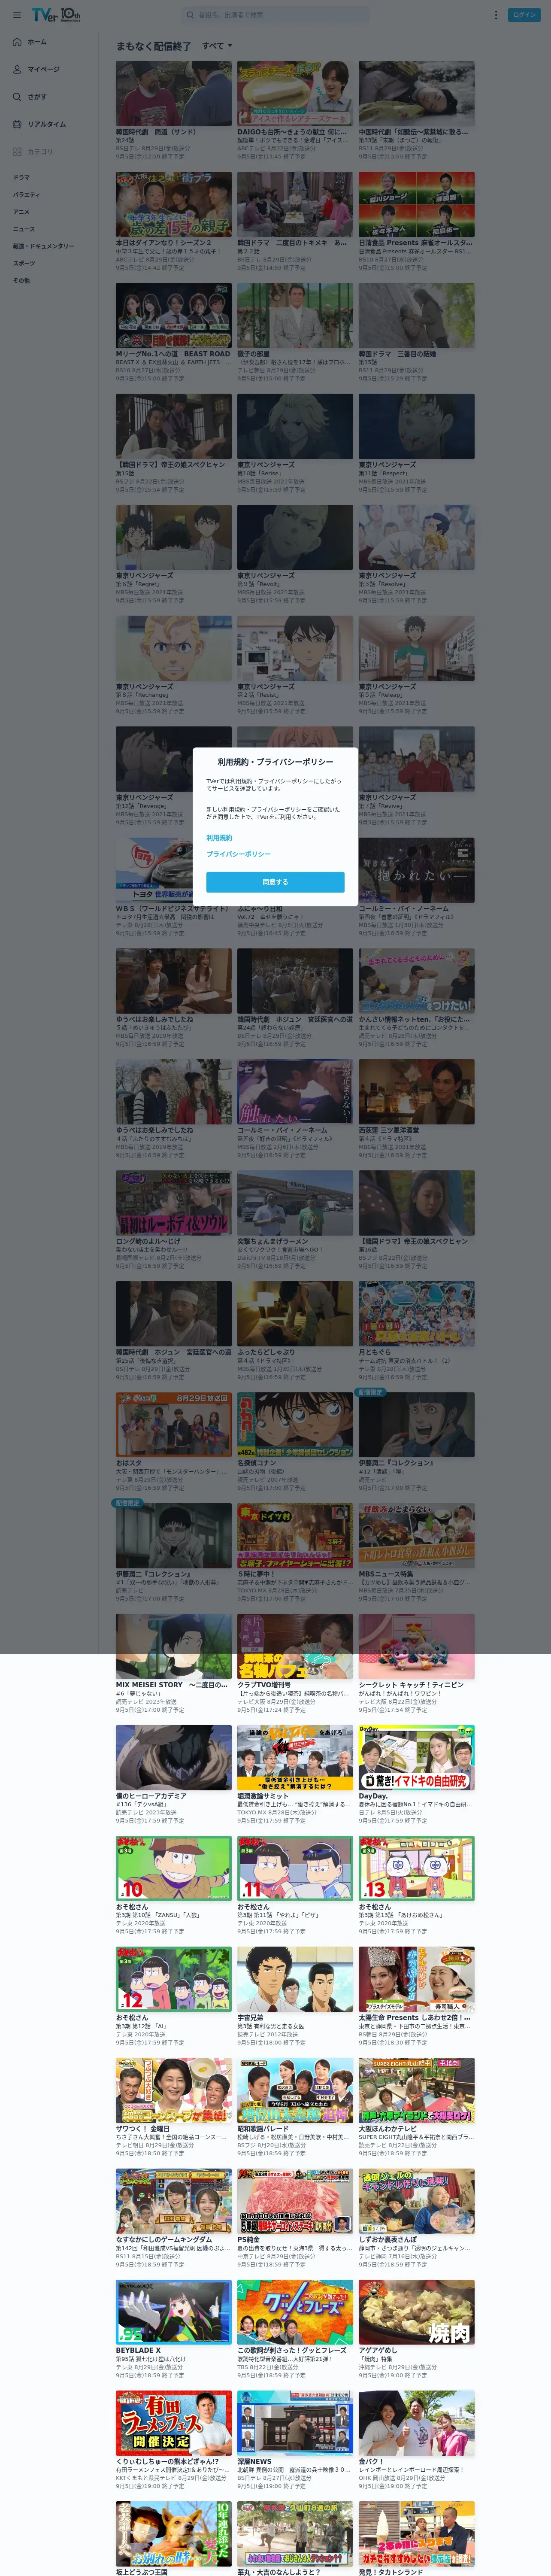Open 中国時代劇 如懿伝 thumbnail

click(417, 93)
